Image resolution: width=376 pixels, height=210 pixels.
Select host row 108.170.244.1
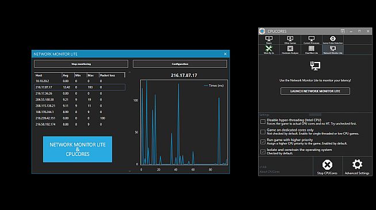pos(79,112)
